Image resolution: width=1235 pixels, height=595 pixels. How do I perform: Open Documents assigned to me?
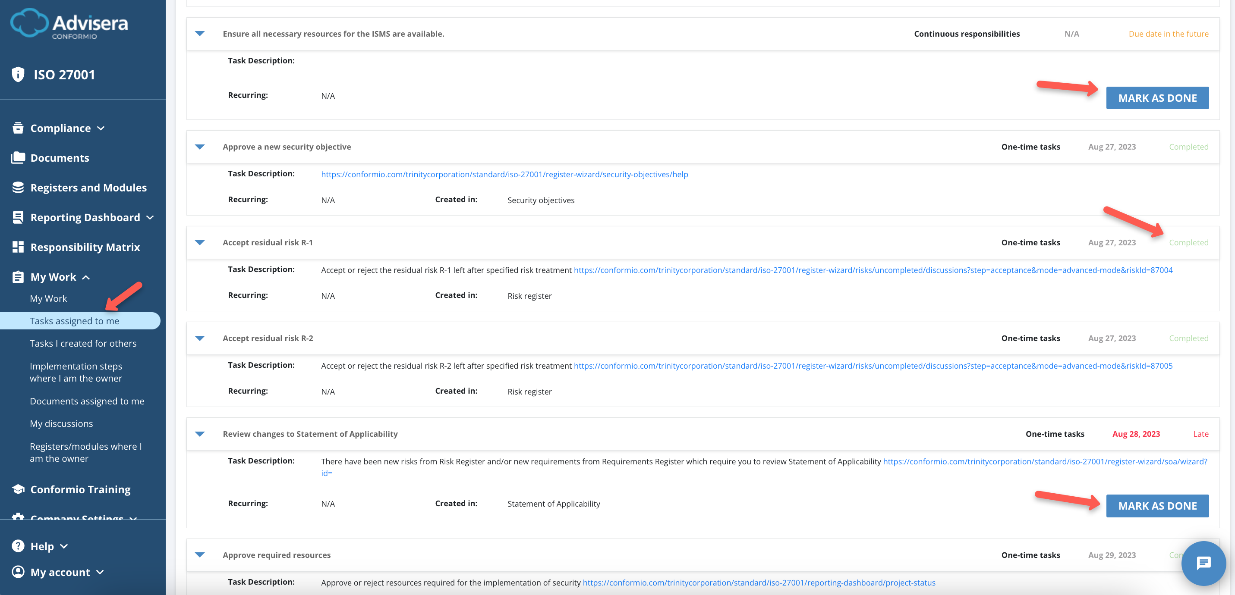pyautogui.click(x=87, y=401)
